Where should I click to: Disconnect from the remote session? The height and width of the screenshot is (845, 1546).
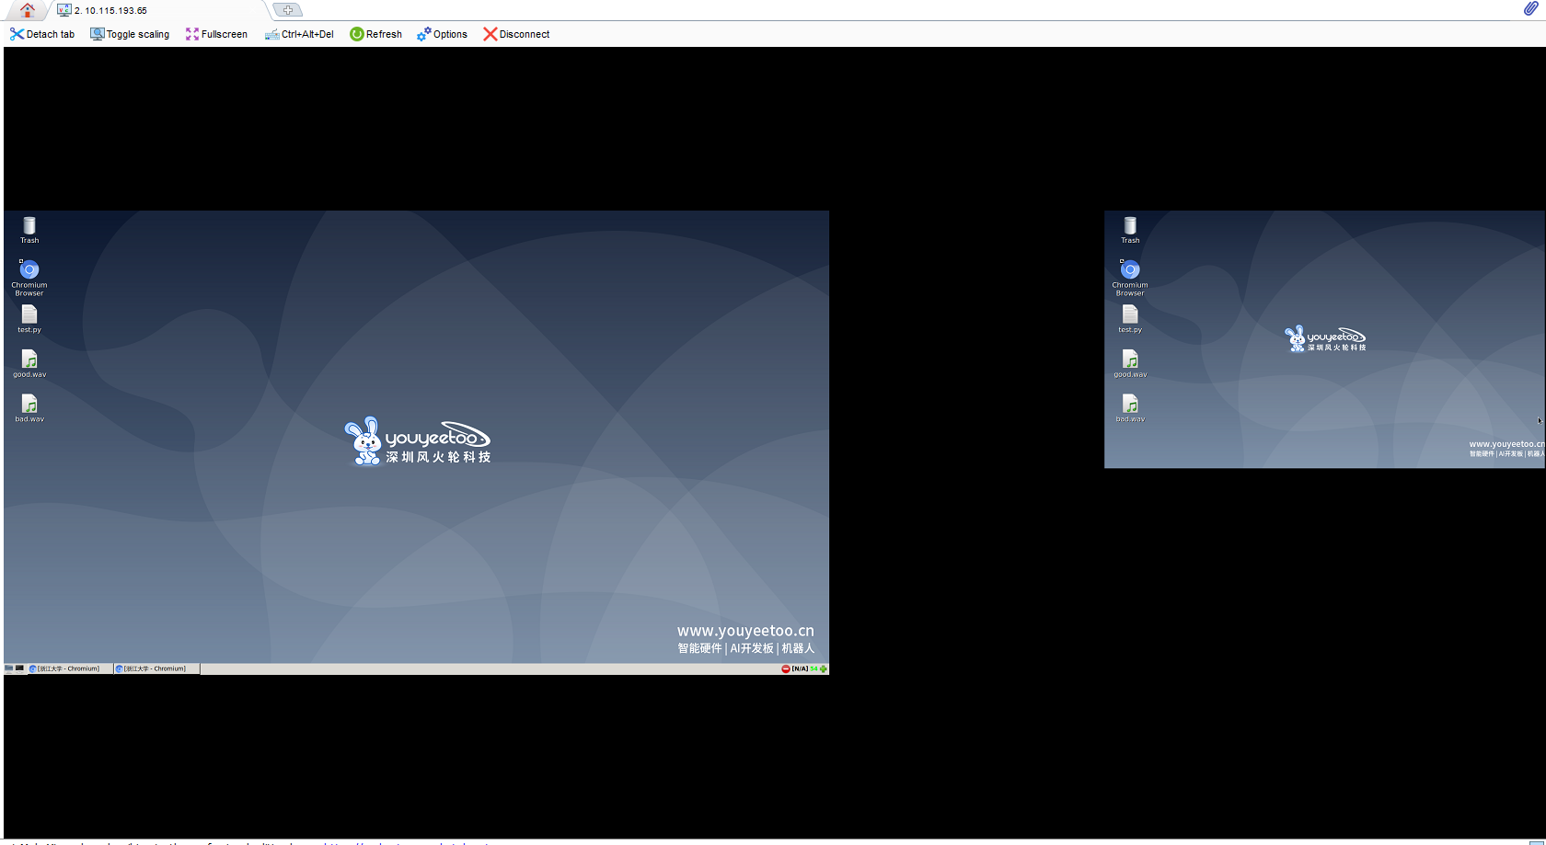click(516, 34)
